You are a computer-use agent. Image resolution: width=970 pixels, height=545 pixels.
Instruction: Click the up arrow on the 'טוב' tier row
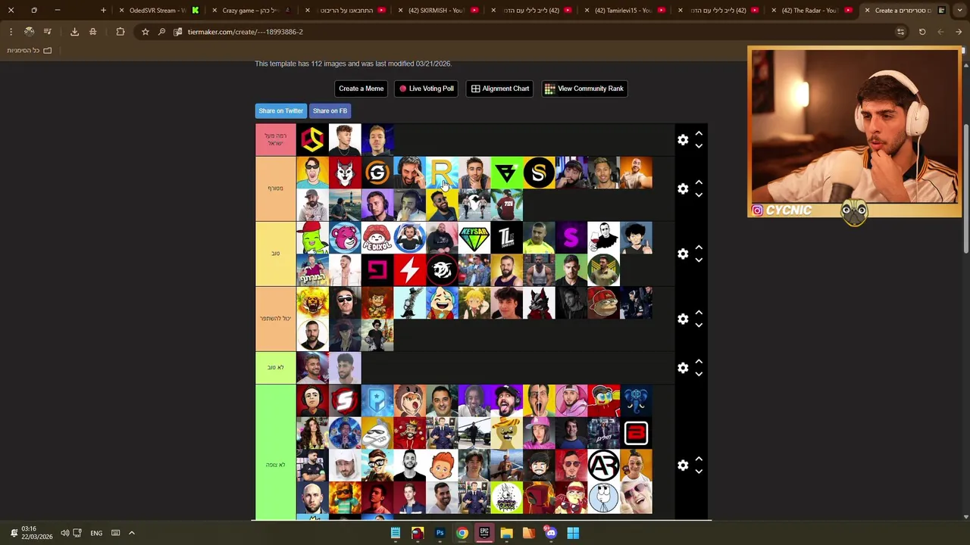(x=699, y=248)
